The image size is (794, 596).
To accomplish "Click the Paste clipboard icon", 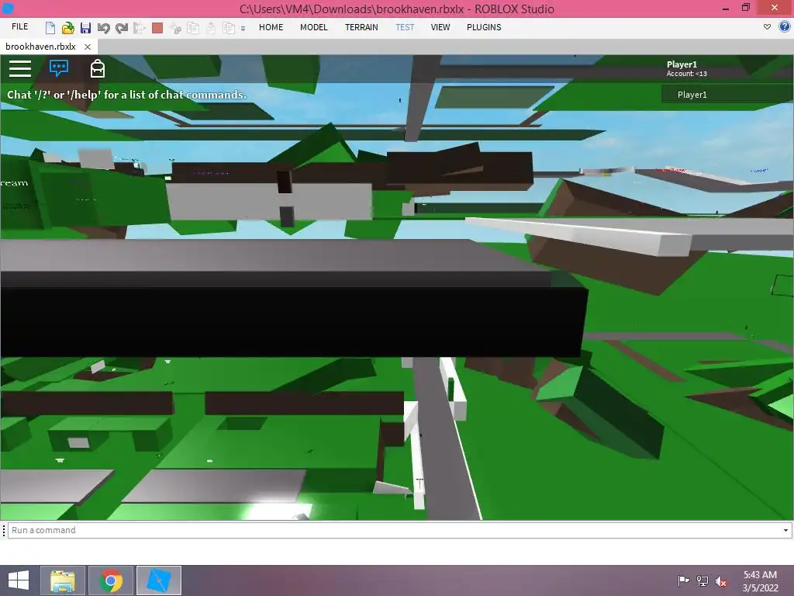I will click(x=211, y=27).
